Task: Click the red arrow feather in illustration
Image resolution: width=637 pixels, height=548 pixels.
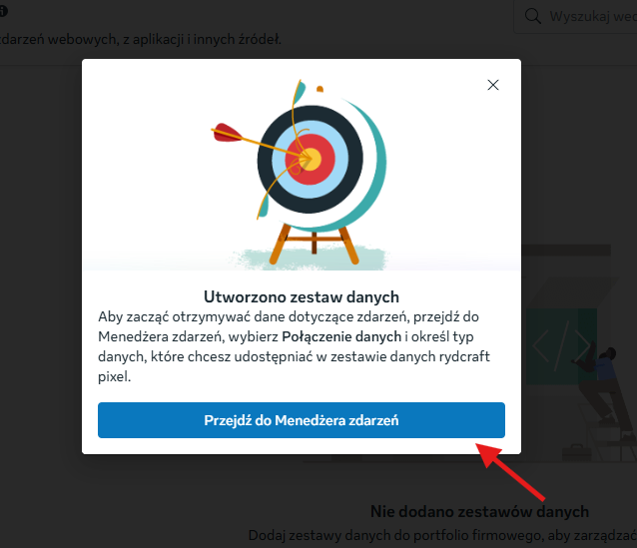Action: pyautogui.click(x=227, y=133)
